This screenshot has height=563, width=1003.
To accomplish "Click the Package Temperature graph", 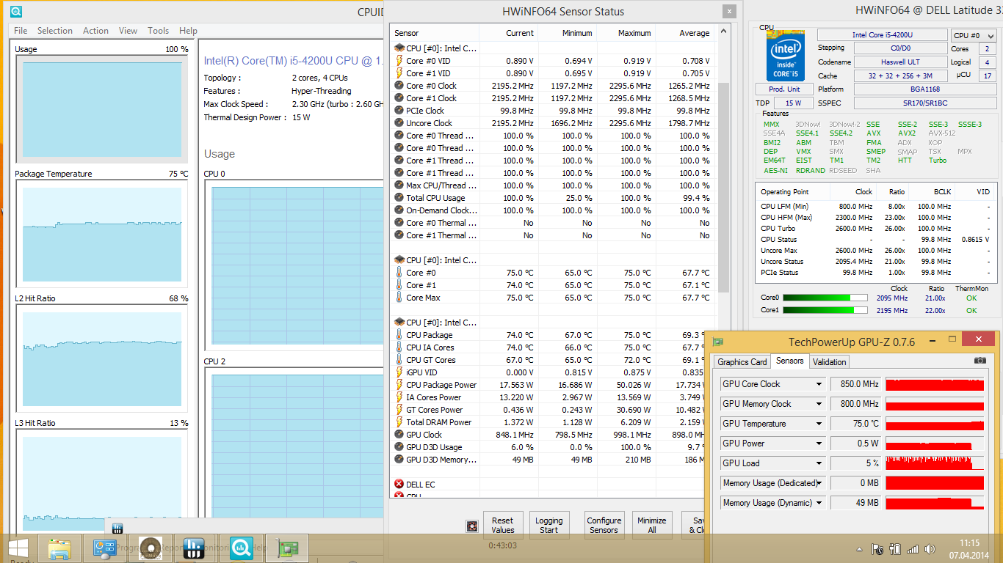I will 102,235.
